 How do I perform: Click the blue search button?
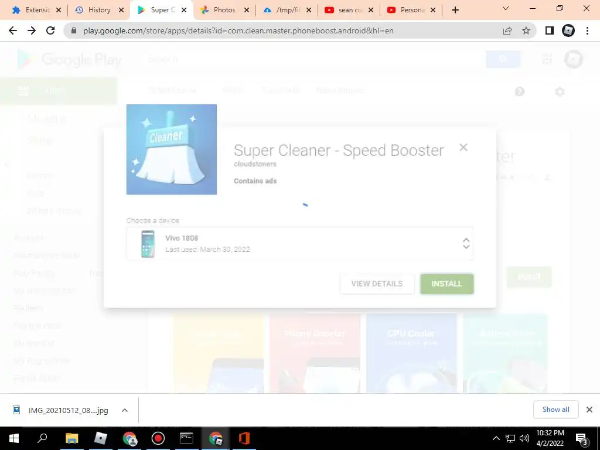click(x=503, y=59)
